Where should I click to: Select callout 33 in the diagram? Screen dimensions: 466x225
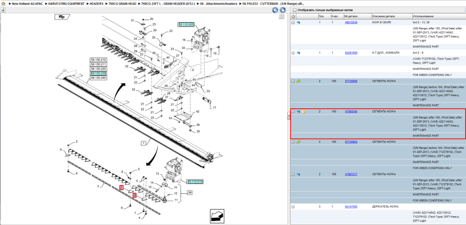pyautogui.click(x=208, y=91)
